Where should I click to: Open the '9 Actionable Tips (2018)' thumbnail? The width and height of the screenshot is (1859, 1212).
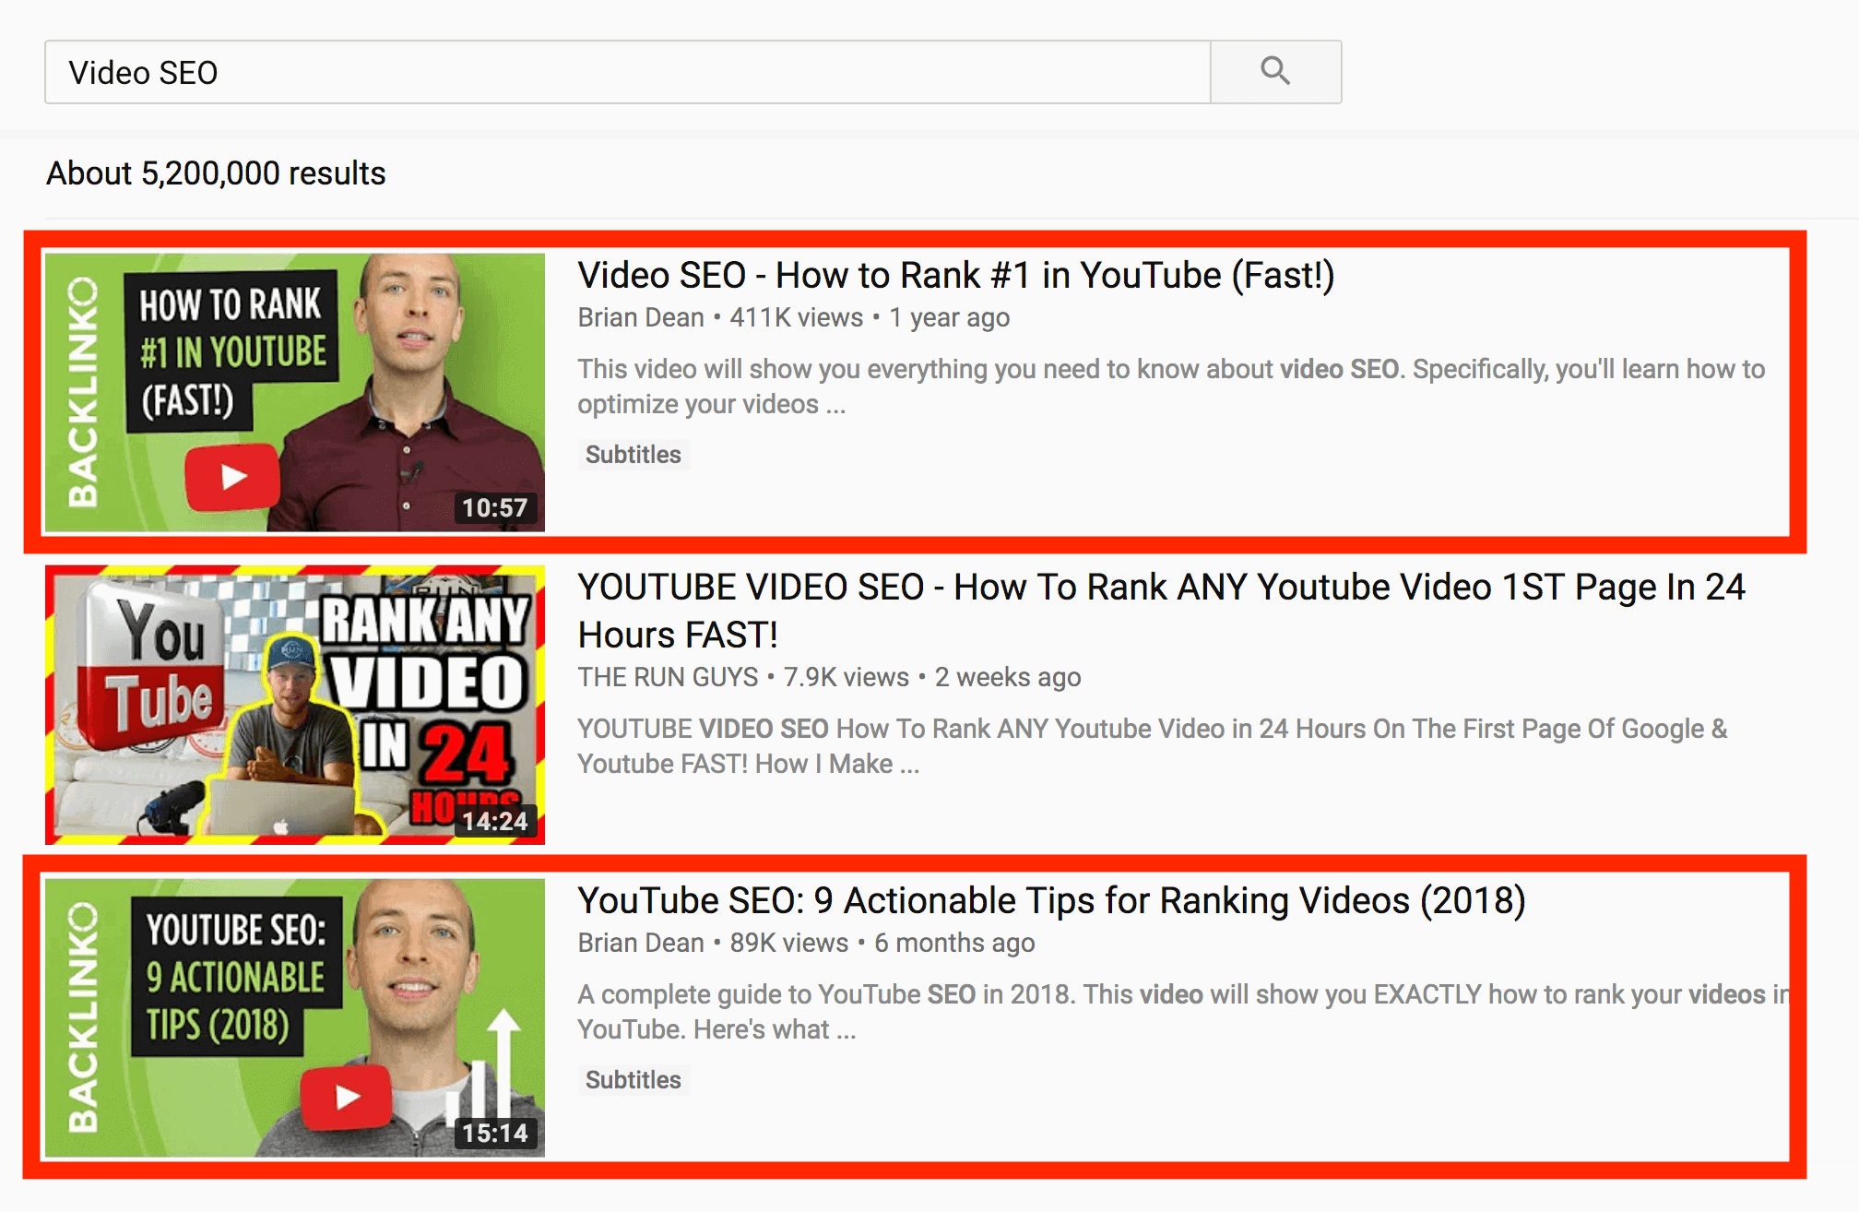coord(295,1017)
